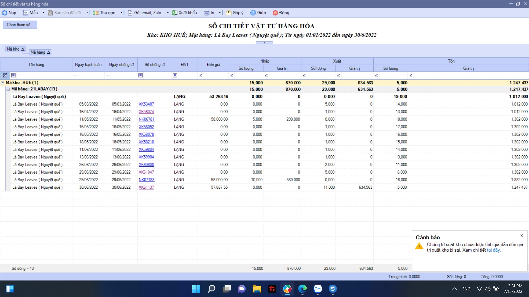Click the ENG language indicator
This screenshot has width=529, height=297.
tap(466, 289)
